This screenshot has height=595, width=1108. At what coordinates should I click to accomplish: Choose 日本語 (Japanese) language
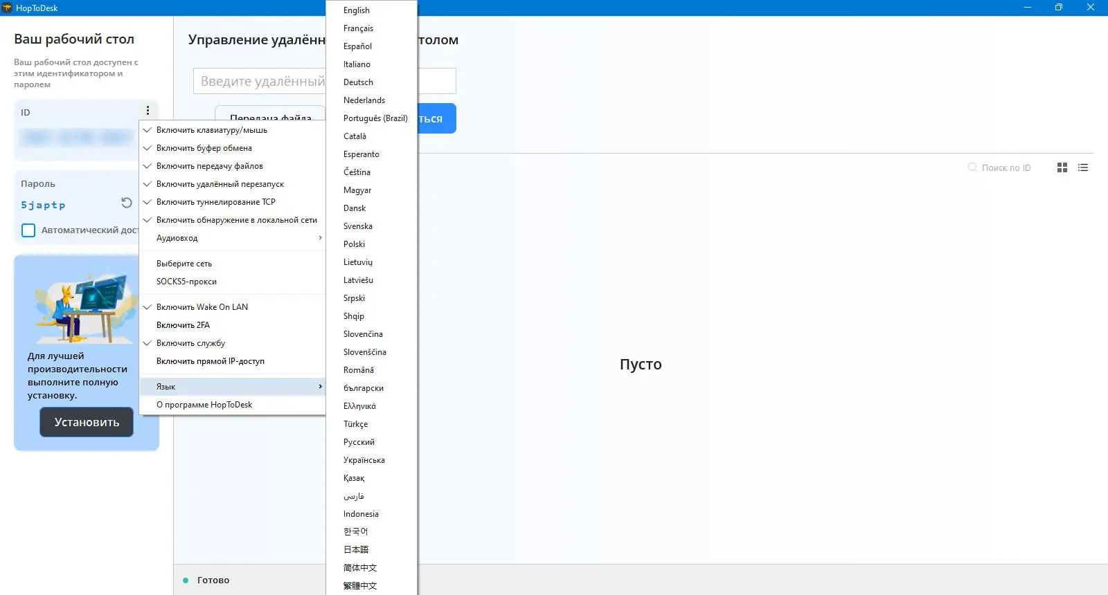pos(372,550)
